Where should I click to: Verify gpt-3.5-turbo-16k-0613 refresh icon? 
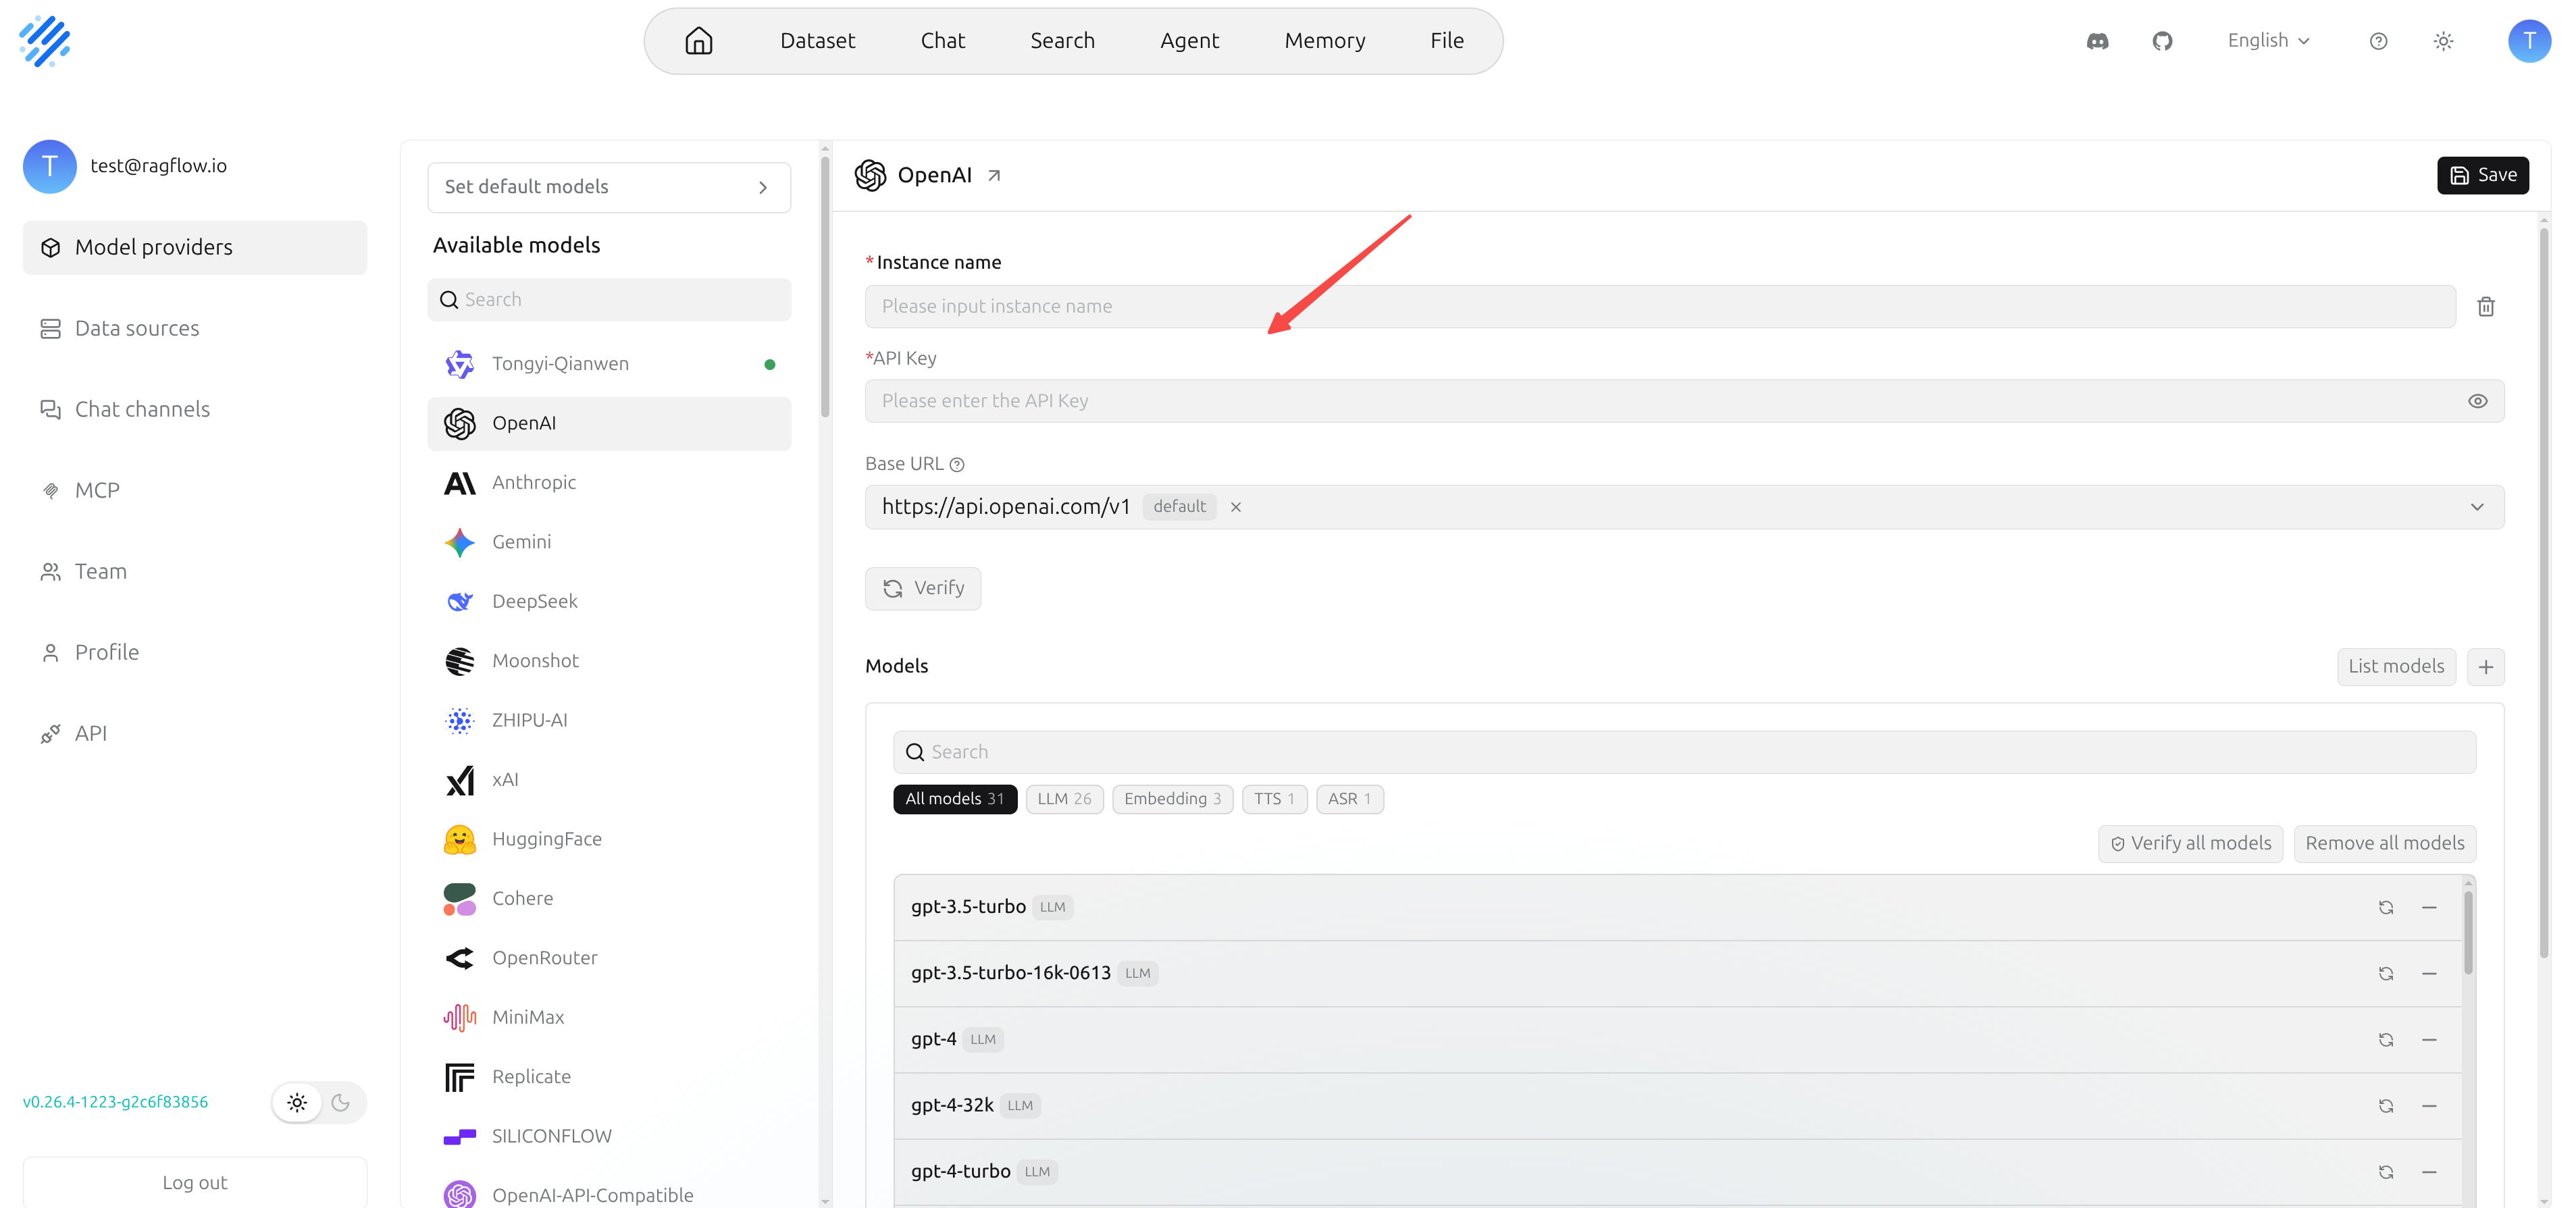2386,974
